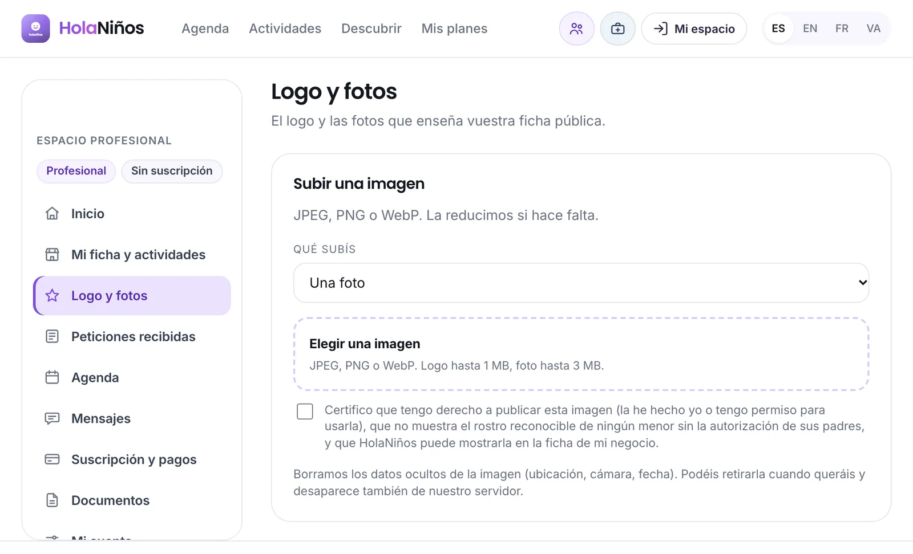913x554 pixels.
Task: Click the house icon next to Inicio
Action: click(x=52, y=214)
